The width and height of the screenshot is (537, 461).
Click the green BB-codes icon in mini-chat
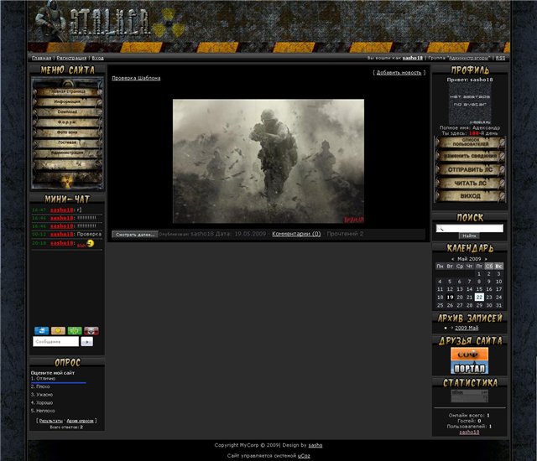(x=75, y=331)
